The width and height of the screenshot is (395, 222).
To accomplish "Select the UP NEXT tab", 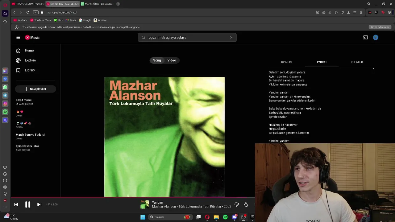I will 287,62.
